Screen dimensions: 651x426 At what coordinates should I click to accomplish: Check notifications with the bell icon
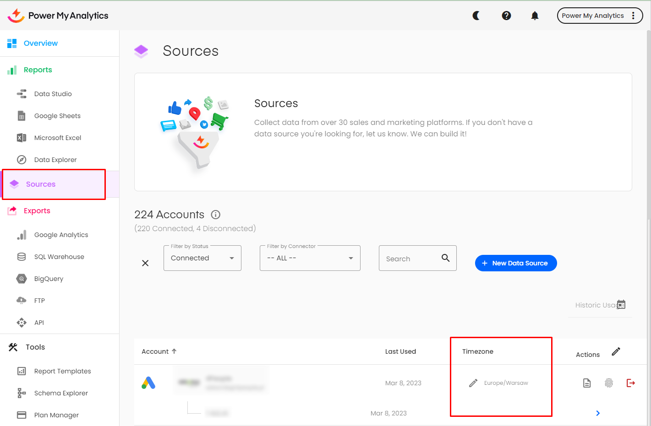535,15
